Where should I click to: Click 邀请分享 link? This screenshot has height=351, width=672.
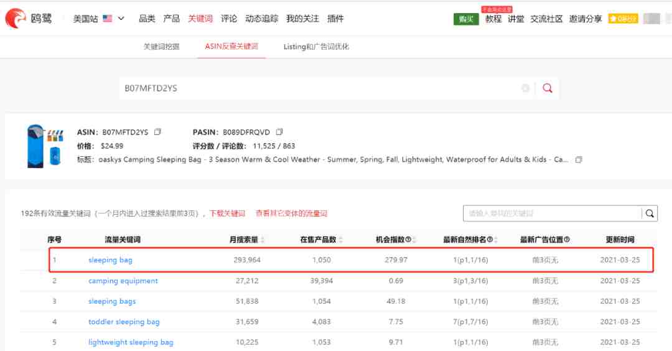tap(586, 19)
